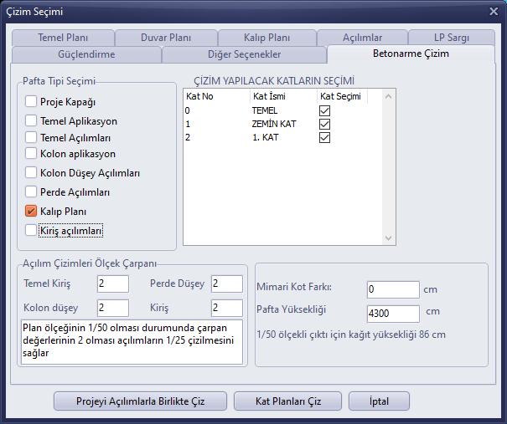This screenshot has width=507, height=424.
Task: Click the floor list scroll down arrow
Action: tap(388, 238)
